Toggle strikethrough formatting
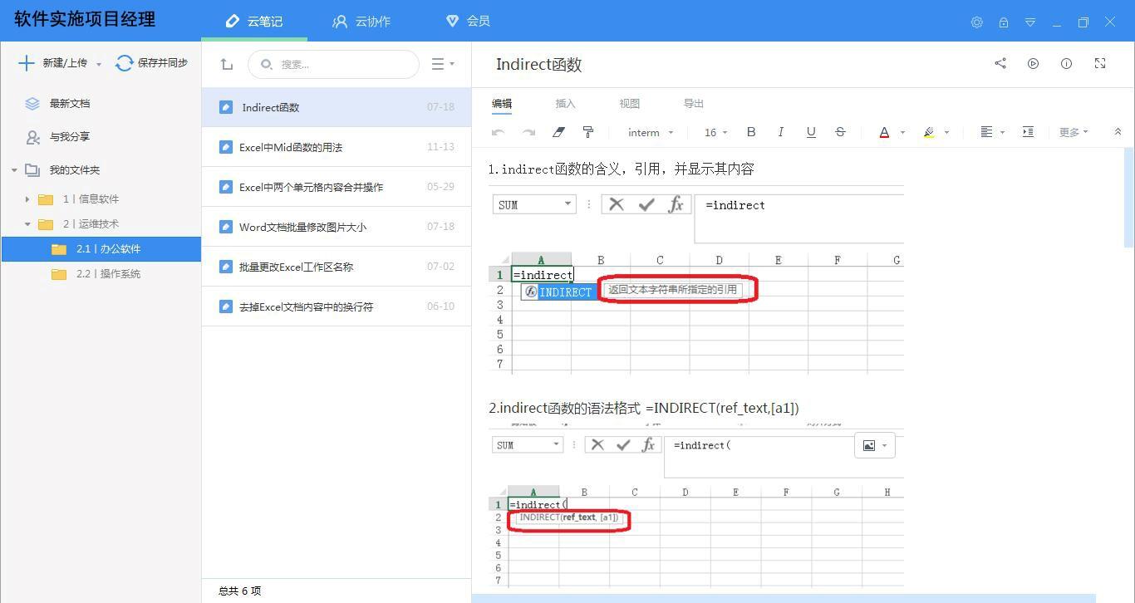Screen dimensions: 1135x603 (840, 132)
